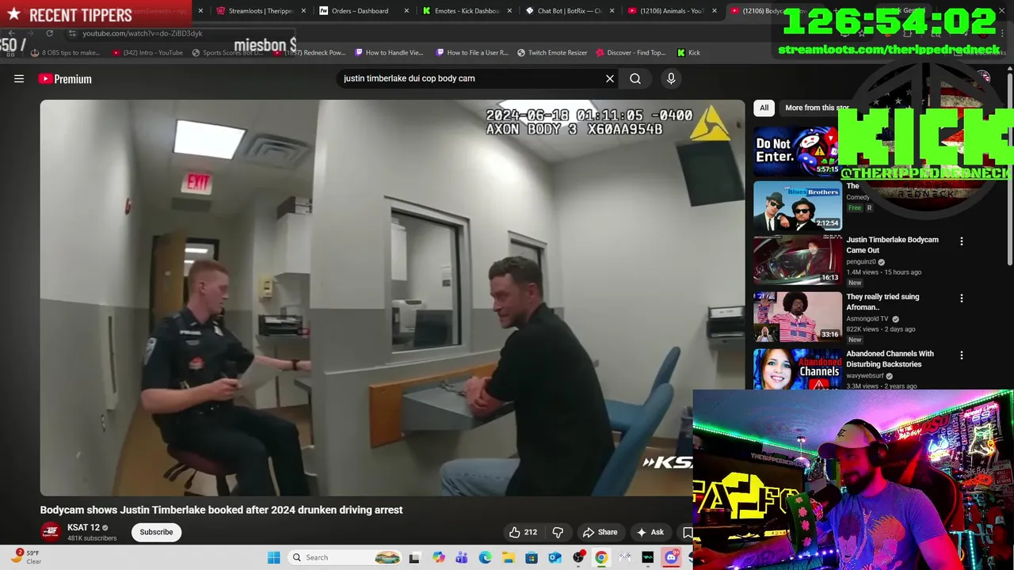Image resolution: width=1014 pixels, height=570 pixels.
Task: Close the Orders – Dashboard tab
Action: (x=406, y=11)
